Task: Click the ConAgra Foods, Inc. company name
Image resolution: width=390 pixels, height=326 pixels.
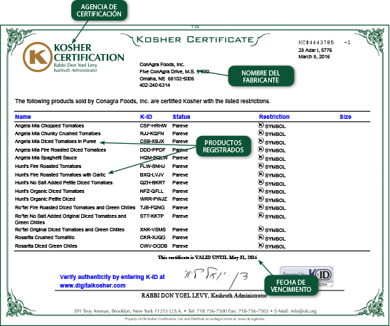Action: click(162, 65)
